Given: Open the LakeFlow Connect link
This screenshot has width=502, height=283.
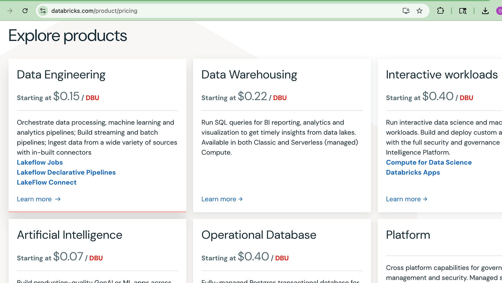Looking at the screenshot, I should (x=47, y=182).
